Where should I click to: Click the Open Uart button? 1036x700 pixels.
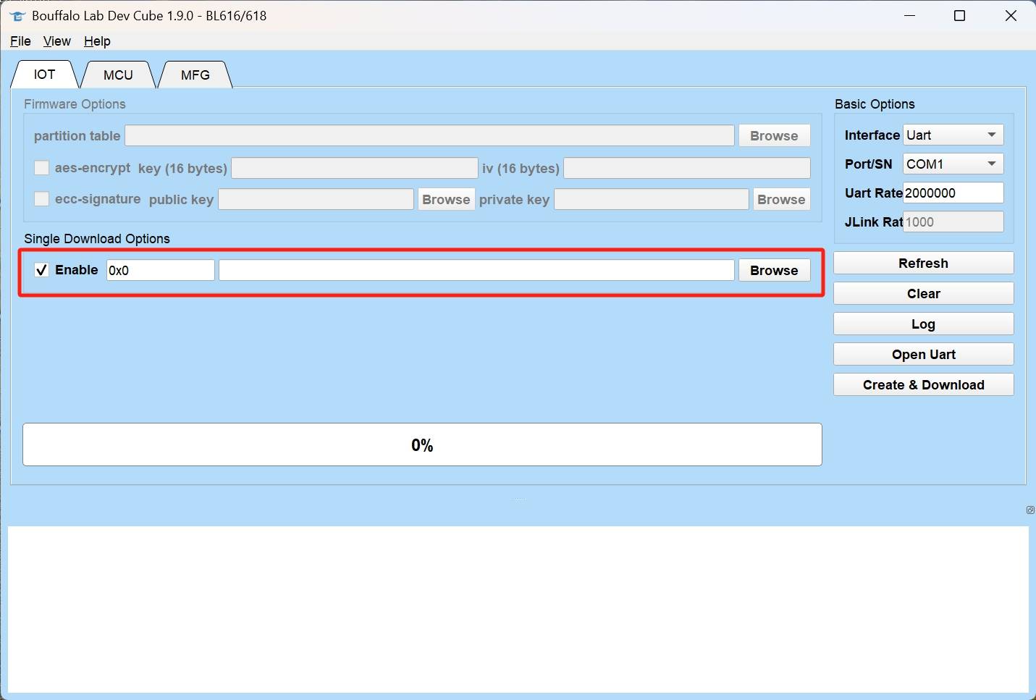[923, 355]
